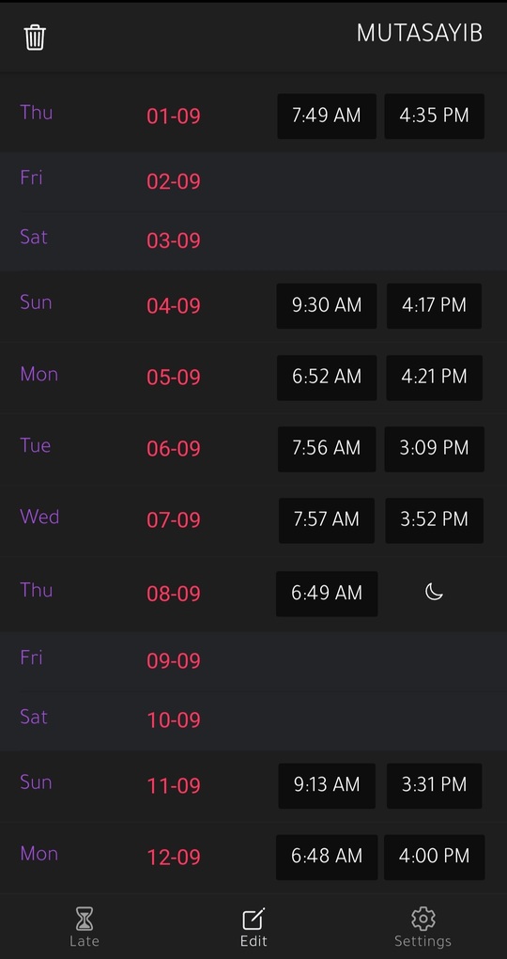Select the Saturday 10-09 date

tap(174, 719)
